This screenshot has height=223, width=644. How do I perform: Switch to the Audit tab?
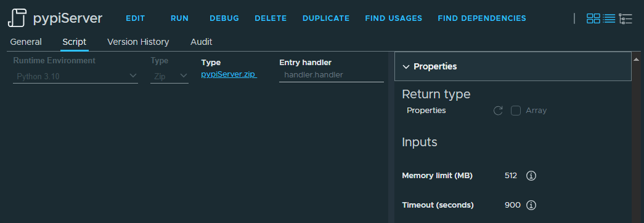point(202,42)
